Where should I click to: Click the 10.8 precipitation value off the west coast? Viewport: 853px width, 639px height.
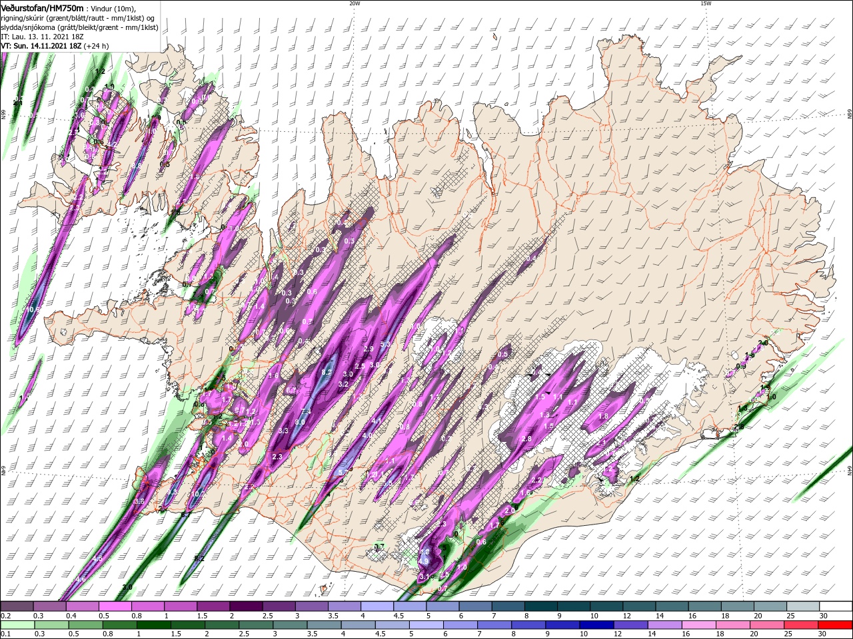click(33, 310)
